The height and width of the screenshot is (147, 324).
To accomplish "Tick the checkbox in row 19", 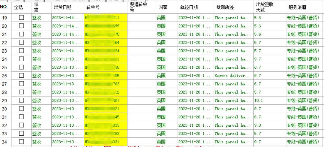I will pos(22,18).
